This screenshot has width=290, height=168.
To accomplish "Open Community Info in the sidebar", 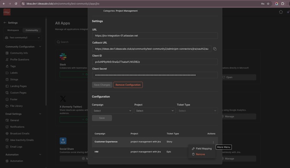I will coord(19,53).
